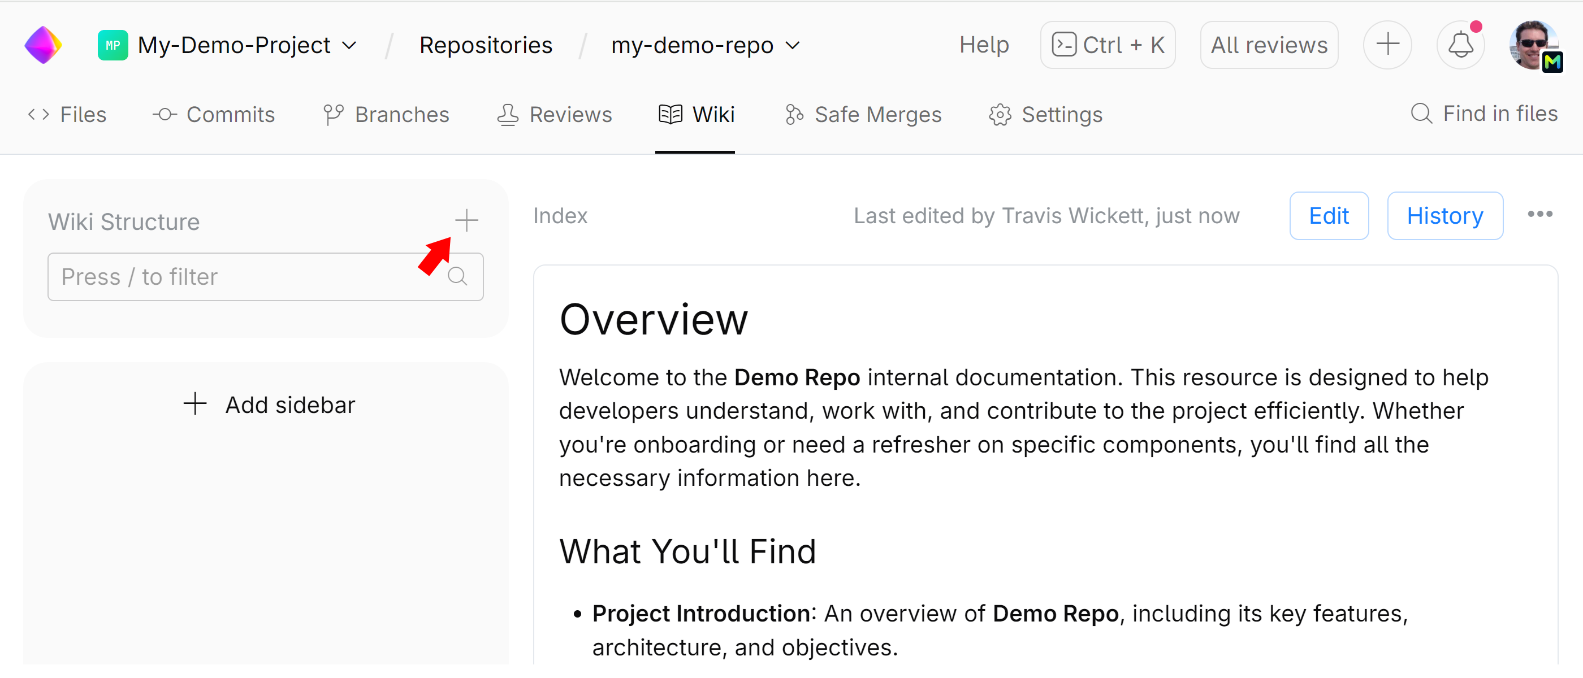Open the Ctrl + K command search

point(1108,44)
